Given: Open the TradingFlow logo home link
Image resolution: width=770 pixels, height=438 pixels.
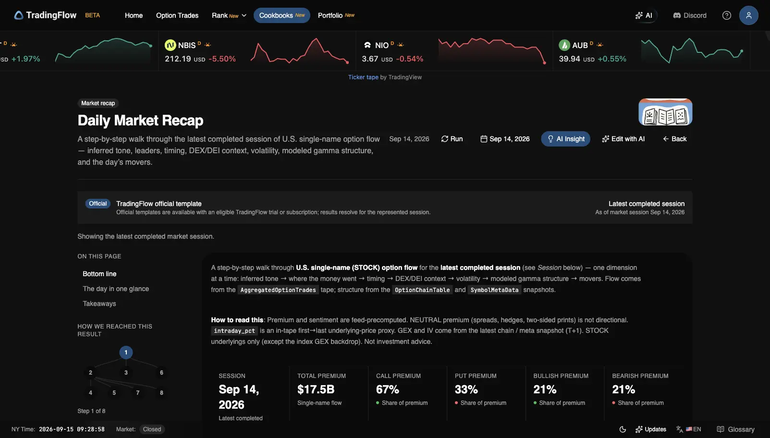Looking at the screenshot, I should click(x=45, y=15).
